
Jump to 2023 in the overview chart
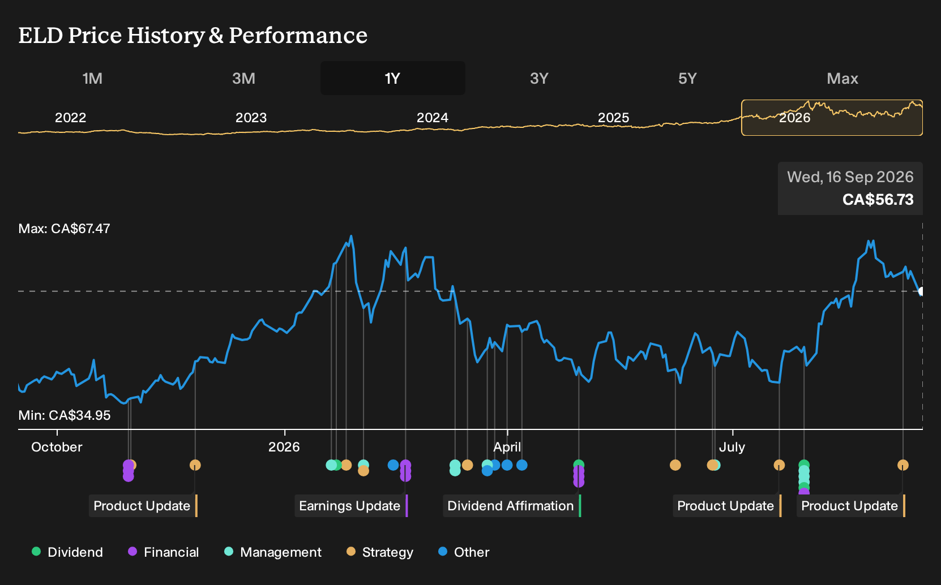[251, 118]
